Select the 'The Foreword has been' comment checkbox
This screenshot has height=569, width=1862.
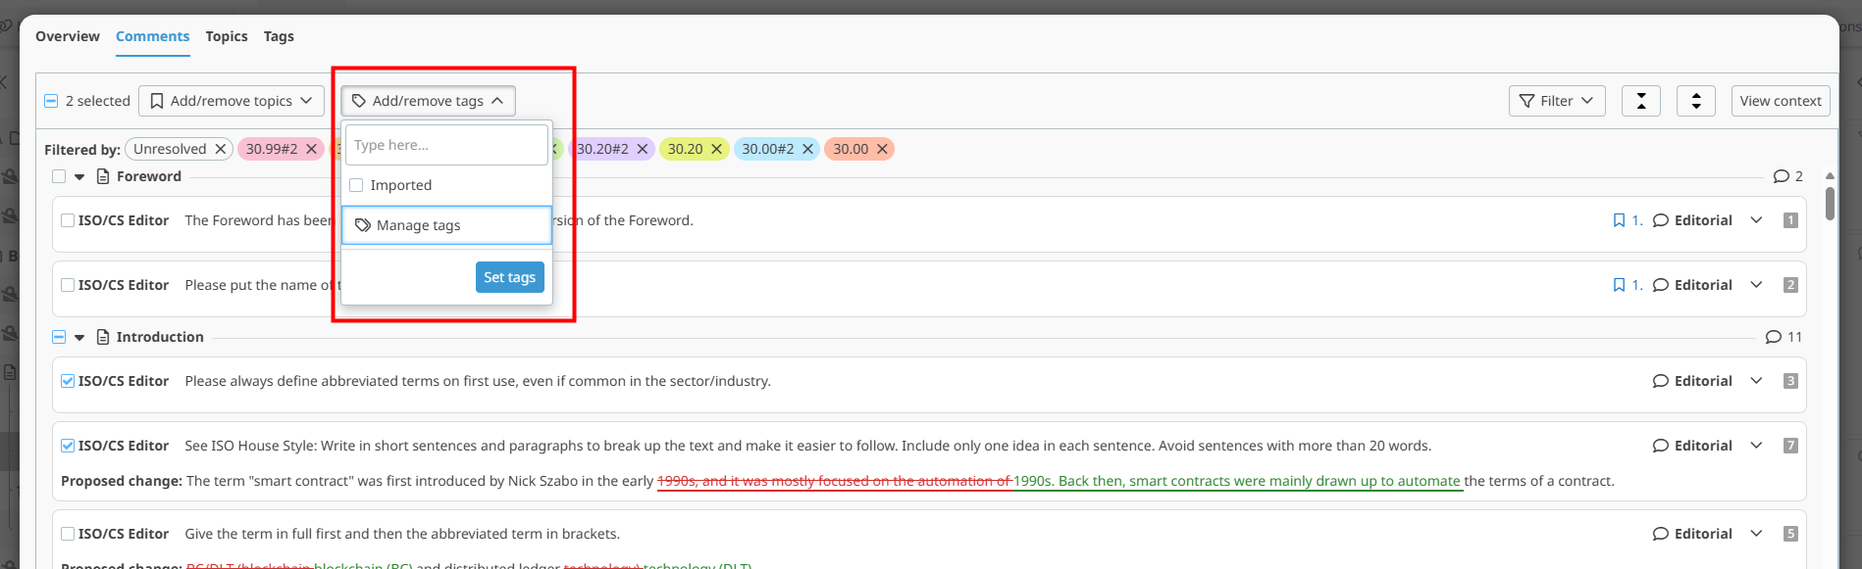[68, 220]
